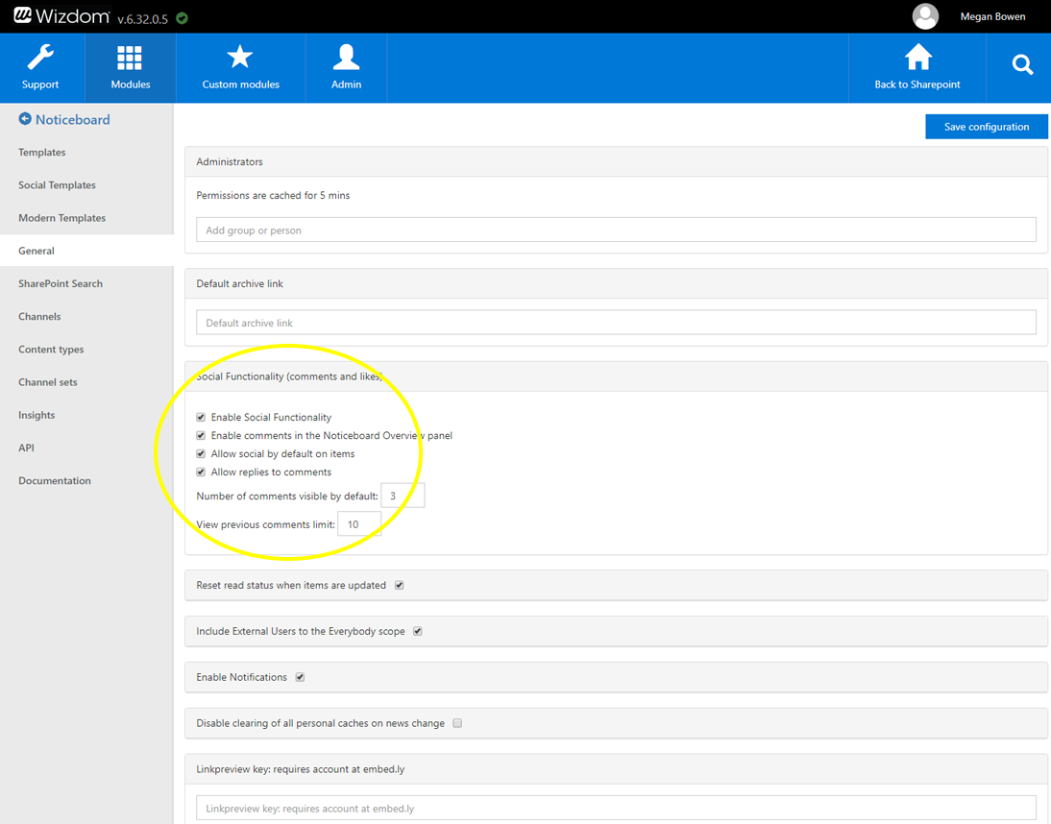Viewport: 1051px width, 824px height.
Task: Click Megan Bowen's profile avatar
Action: tap(925, 16)
